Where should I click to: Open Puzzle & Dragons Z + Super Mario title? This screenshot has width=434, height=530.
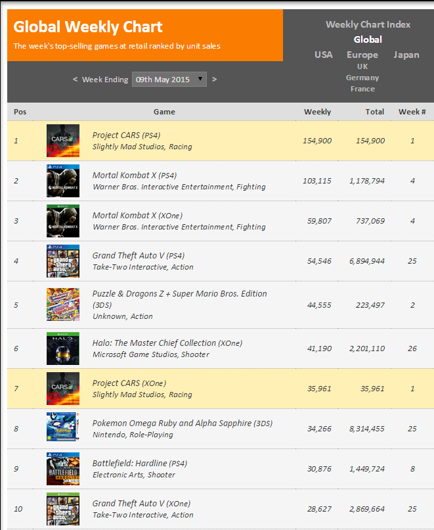click(179, 299)
